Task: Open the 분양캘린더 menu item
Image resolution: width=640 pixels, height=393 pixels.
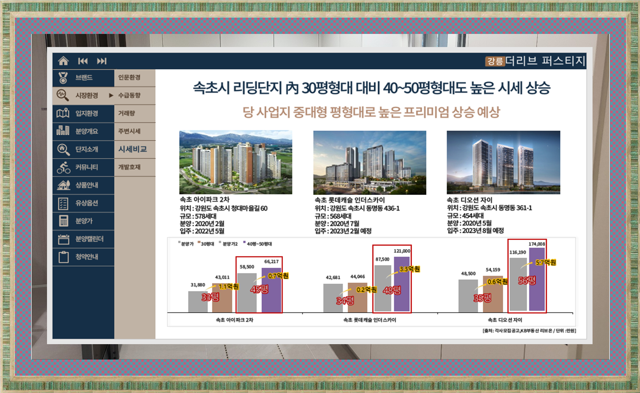Action: 83,239
